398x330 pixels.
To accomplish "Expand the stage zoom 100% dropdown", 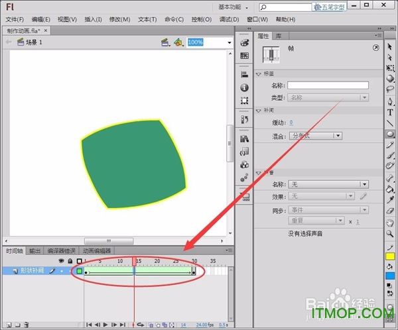I will tap(229, 42).
